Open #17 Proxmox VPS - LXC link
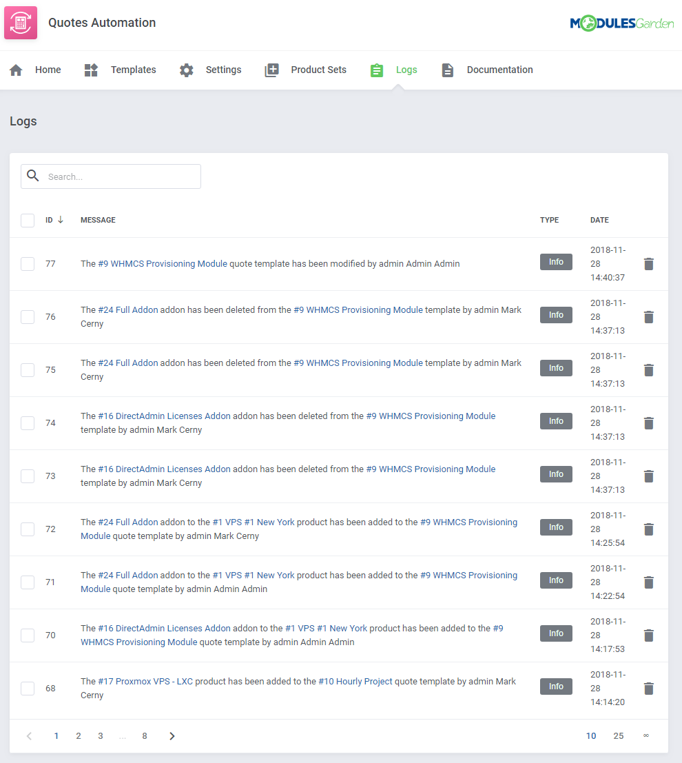This screenshot has height=763, width=682. (x=145, y=681)
